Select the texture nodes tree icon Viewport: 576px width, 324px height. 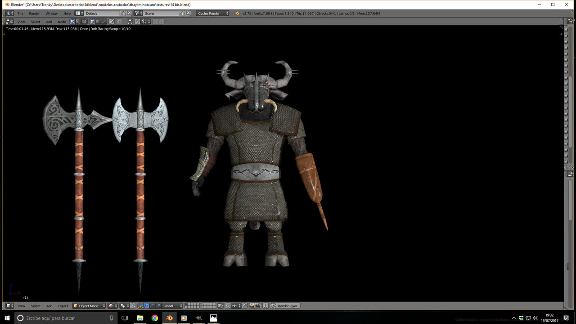pos(84,22)
